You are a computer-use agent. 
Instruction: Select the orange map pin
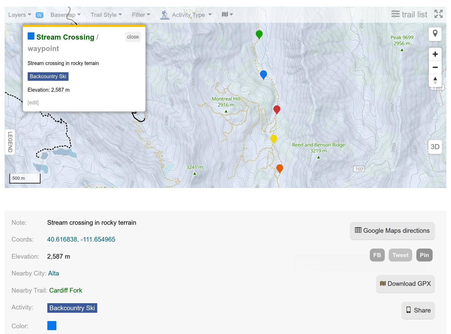(x=280, y=169)
